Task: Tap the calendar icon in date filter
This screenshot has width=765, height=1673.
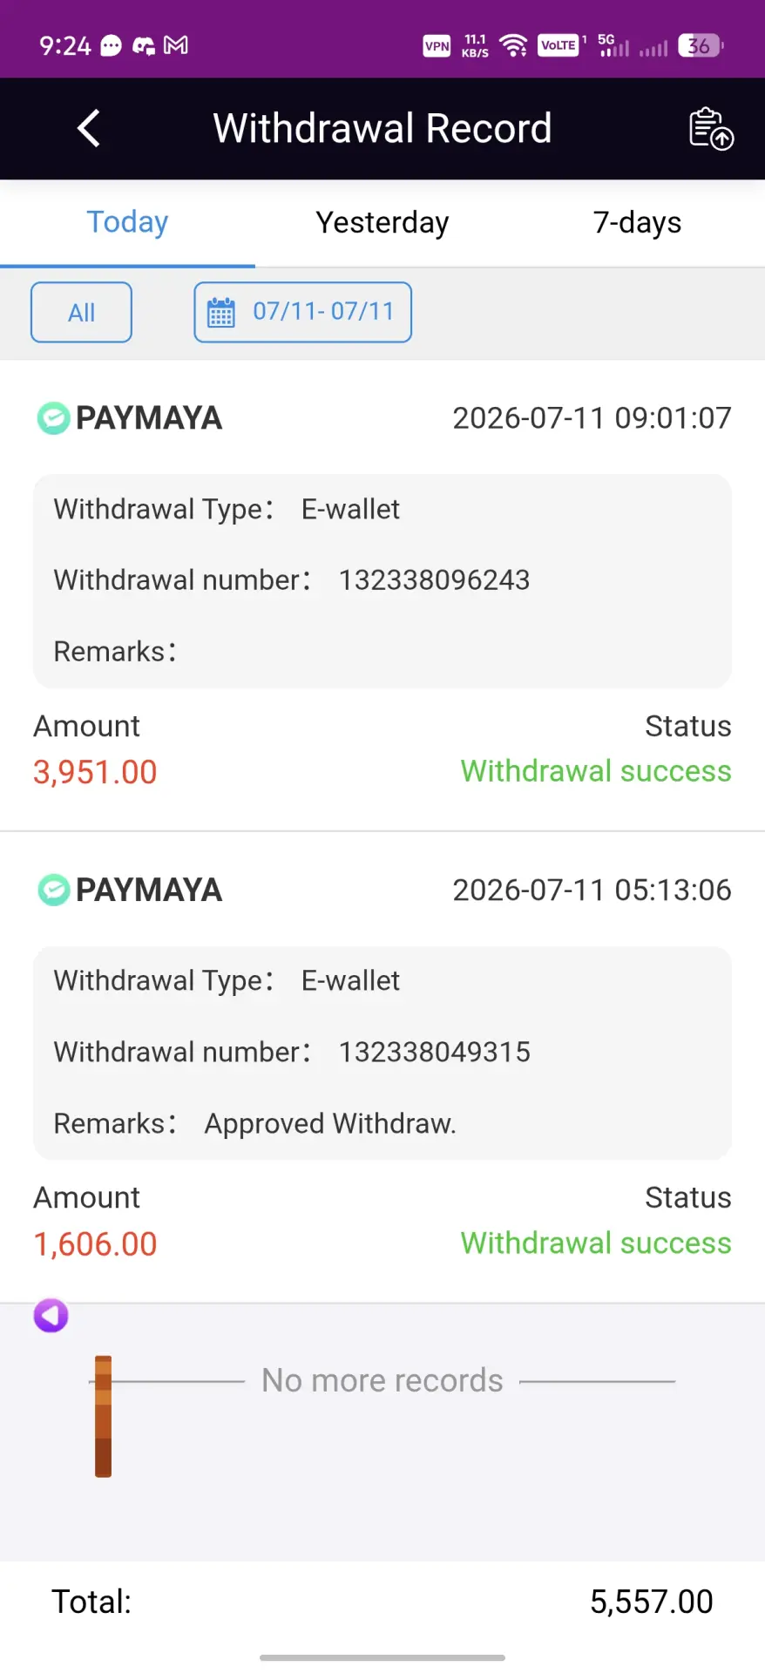Action: 221,312
